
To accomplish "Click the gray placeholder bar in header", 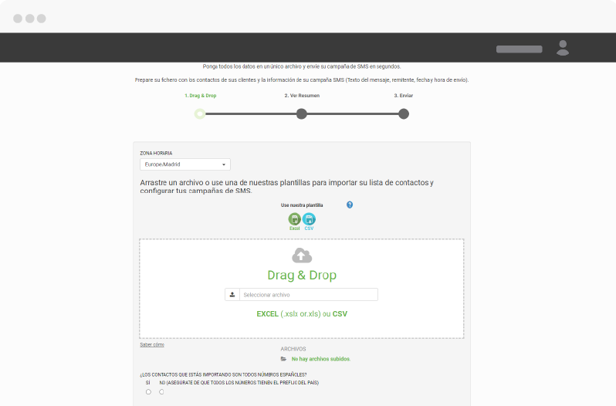I will (519, 49).
